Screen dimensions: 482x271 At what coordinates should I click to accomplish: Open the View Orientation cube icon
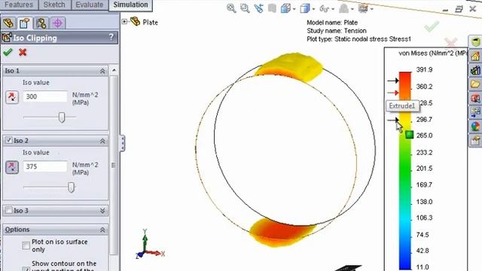[x=285, y=8]
